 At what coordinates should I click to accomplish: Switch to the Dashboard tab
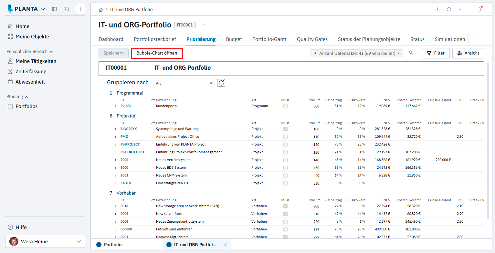(x=111, y=39)
